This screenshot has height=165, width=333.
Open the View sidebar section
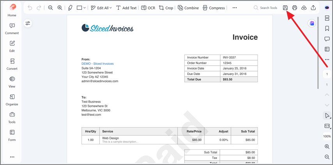click(12, 82)
